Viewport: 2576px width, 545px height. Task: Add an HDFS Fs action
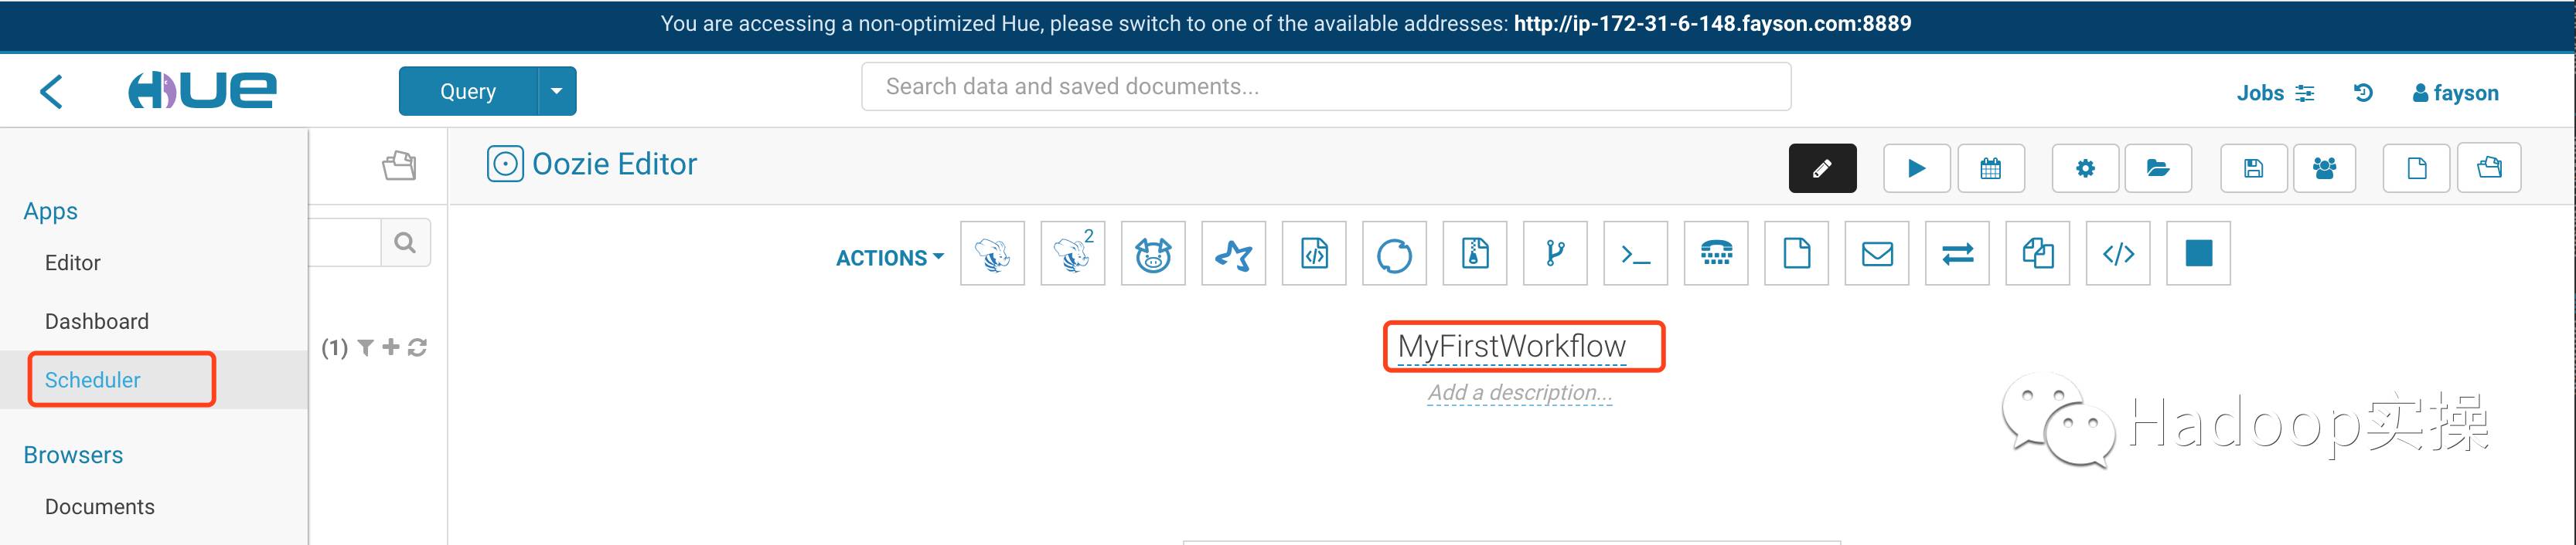[1797, 253]
